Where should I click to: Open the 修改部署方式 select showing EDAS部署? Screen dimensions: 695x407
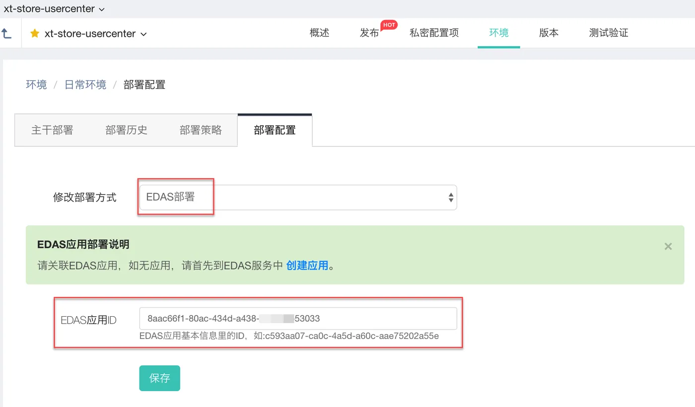click(x=298, y=198)
